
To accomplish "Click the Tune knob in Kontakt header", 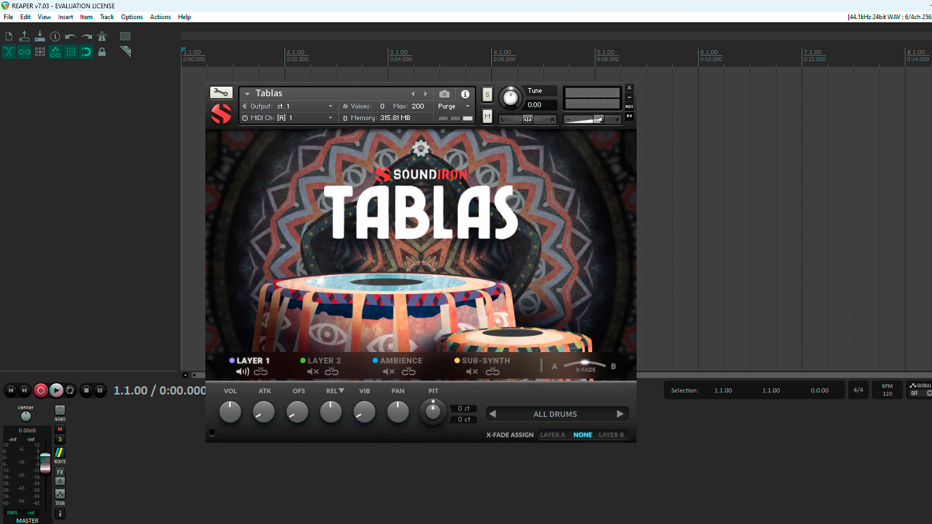I will pos(510,98).
